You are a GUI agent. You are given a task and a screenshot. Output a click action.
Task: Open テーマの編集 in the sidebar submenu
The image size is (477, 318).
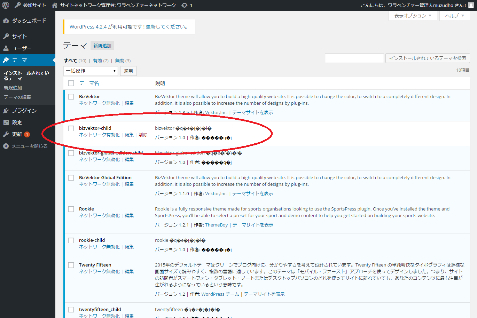[17, 97]
